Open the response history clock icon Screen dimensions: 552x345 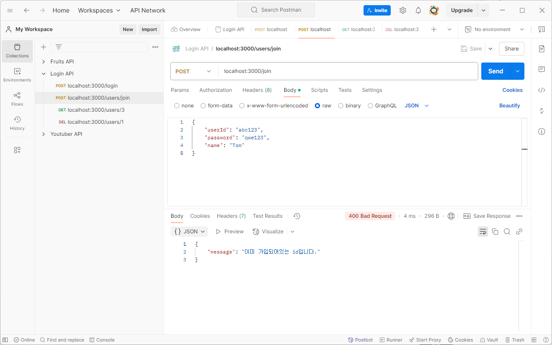pyautogui.click(x=297, y=216)
